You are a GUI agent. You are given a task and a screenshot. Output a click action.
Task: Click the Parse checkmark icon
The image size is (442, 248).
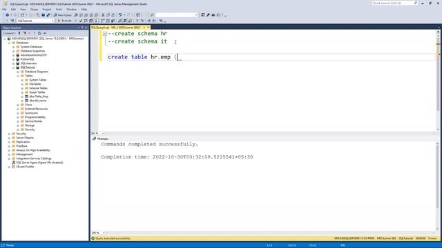tap(81, 21)
